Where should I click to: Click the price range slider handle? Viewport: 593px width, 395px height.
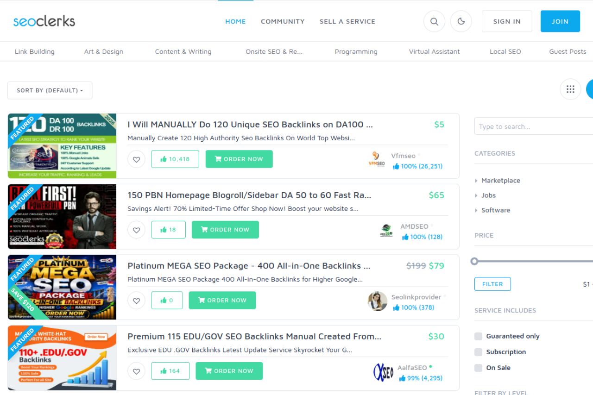point(474,262)
